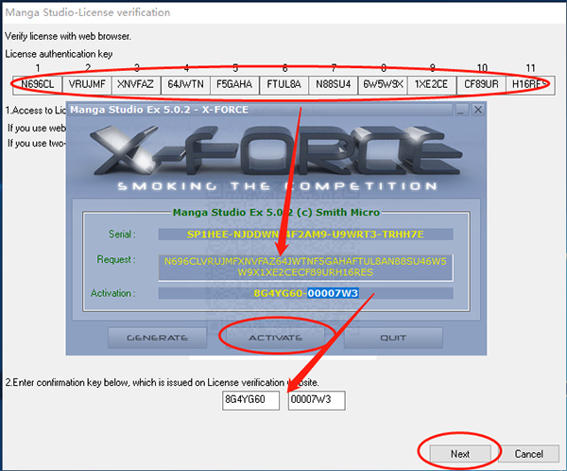Minimize the Manga Studio Ex 5.0.2 window
567x471 pixels.
click(x=460, y=111)
